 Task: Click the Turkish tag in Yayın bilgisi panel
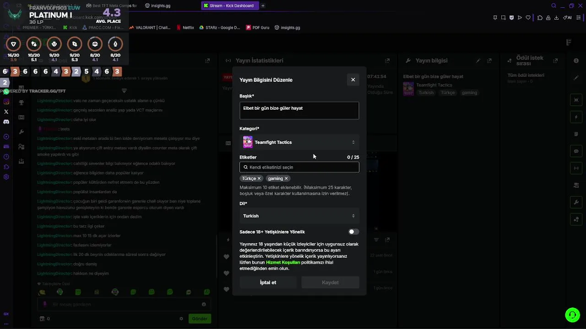(426, 93)
